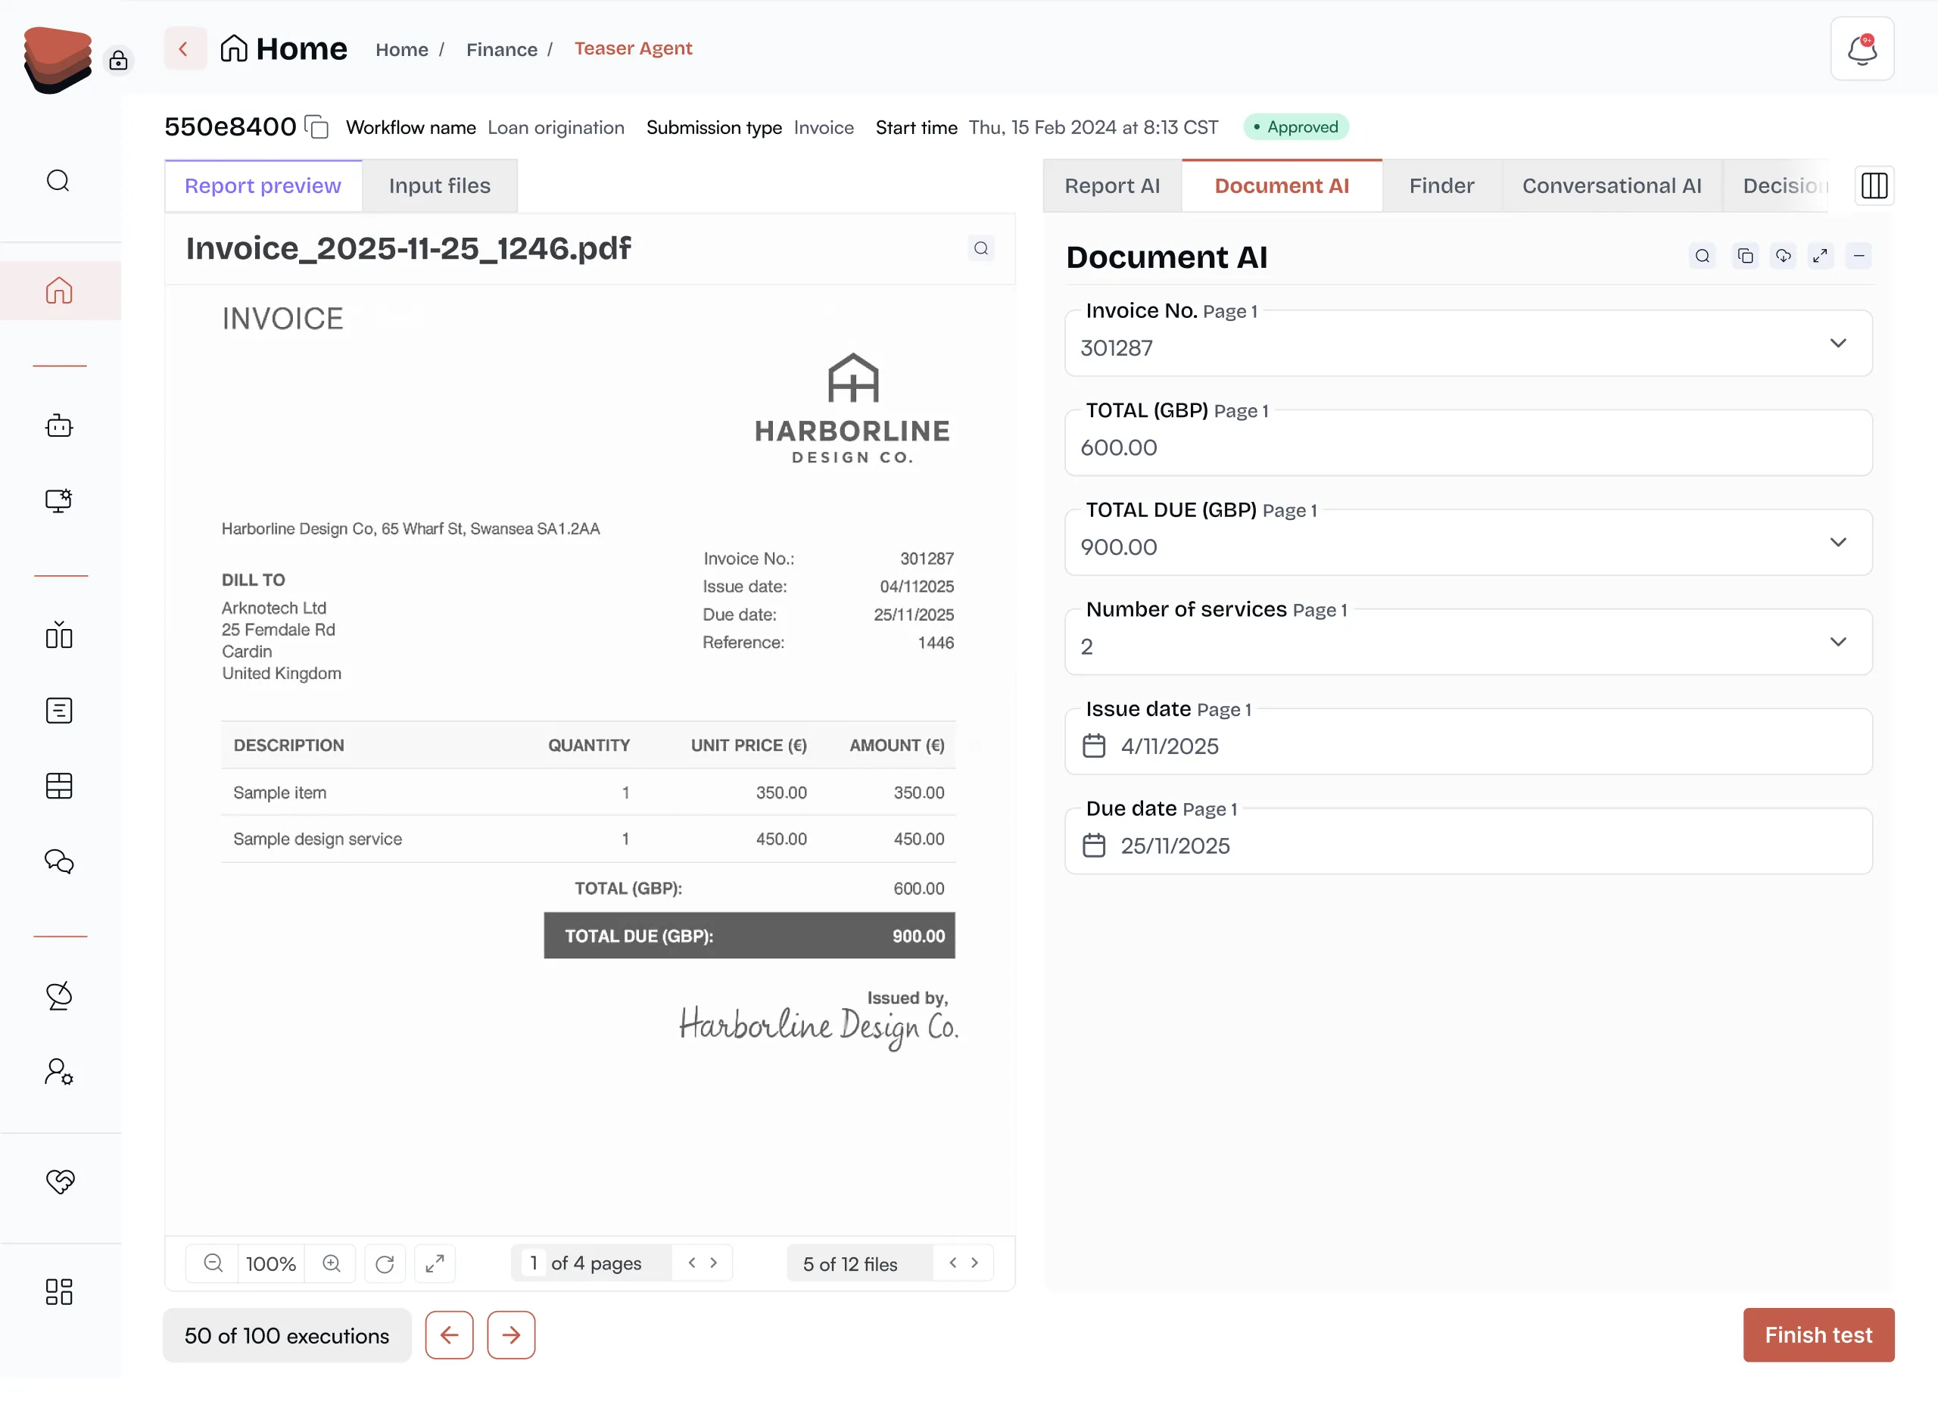Go to next page of document
Viewport: 1938px width, 1420px height.
[x=713, y=1263]
